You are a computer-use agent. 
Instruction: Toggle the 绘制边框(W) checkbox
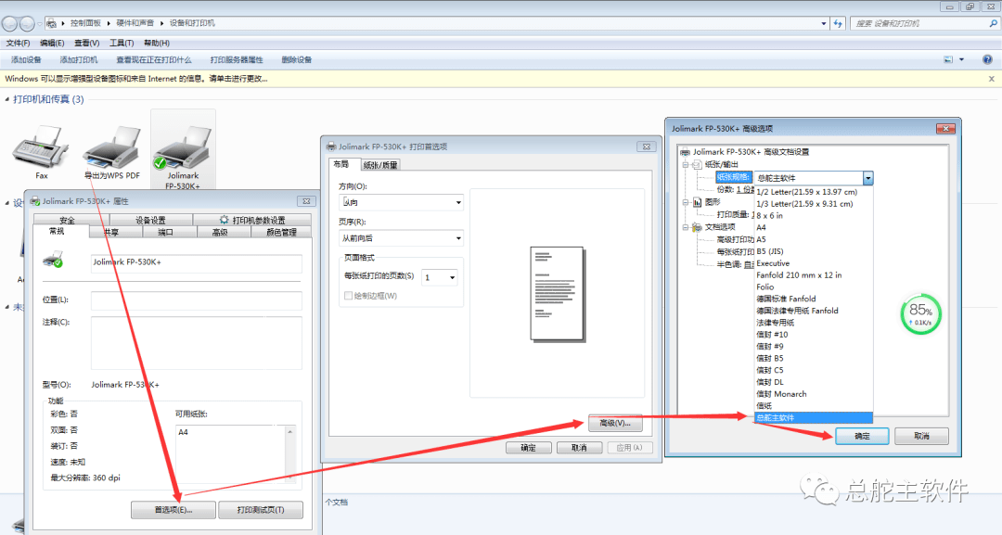(x=348, y=296)
